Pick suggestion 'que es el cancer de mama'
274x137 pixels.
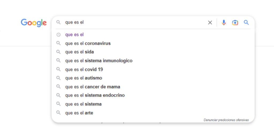[x=153, y=87]
